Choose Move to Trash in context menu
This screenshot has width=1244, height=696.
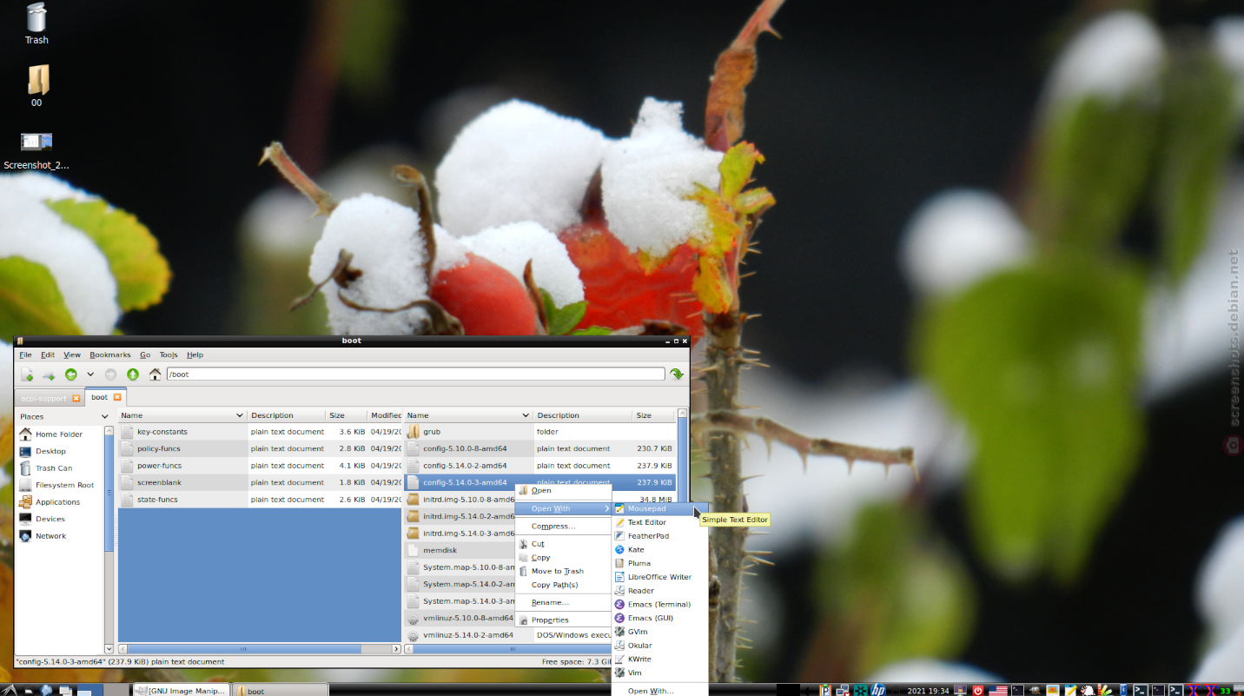click(563, 572)
